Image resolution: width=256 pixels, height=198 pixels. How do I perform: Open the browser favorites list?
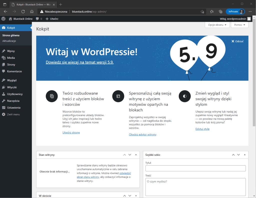point(212,12)
